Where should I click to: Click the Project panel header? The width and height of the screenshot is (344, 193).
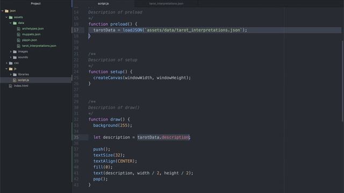35,3
